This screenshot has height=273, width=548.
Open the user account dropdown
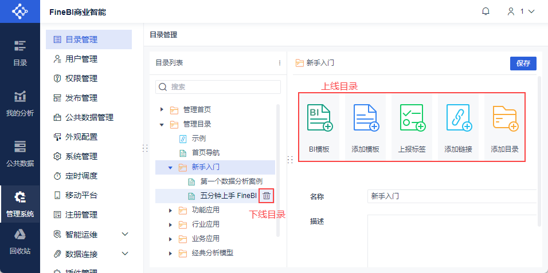[x=521, y=11]
